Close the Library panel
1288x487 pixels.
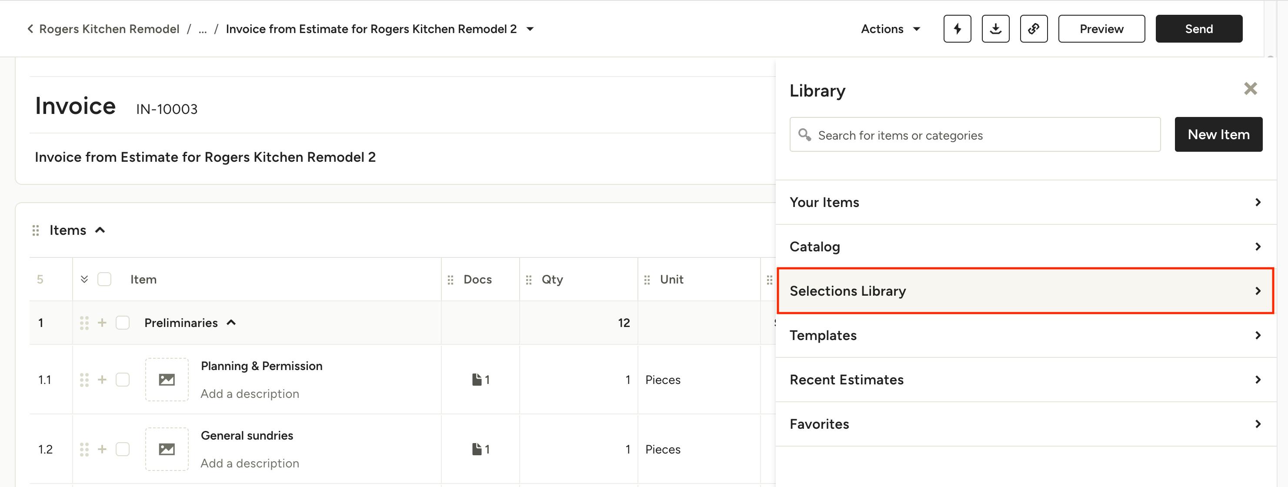coord(1250,89)
